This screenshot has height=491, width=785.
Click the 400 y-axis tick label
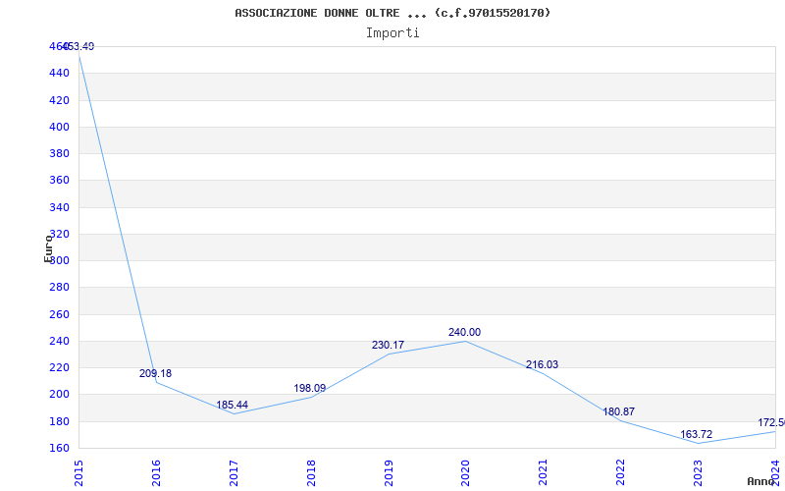pos(59,128)
